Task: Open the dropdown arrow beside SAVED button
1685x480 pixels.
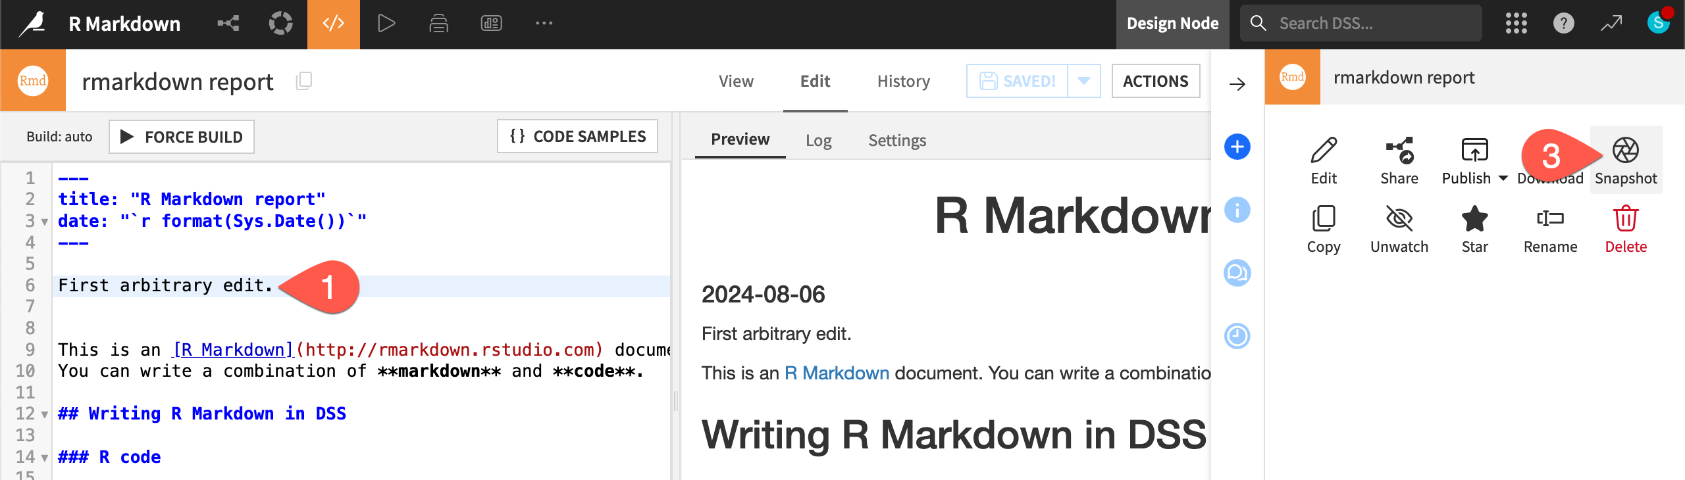Action: pos(1084,81)
